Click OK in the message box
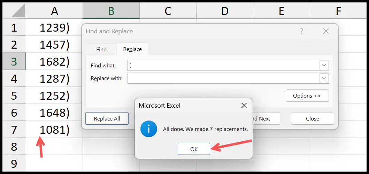 pyautogui.click(x=194, y=149)
